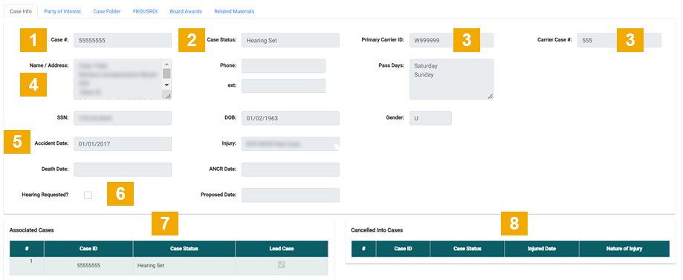Screen dimensions: 683x280
Task: Click the Name / Address scrollbar down arrow
Action: pyautogui.click(x=166, y=85)
